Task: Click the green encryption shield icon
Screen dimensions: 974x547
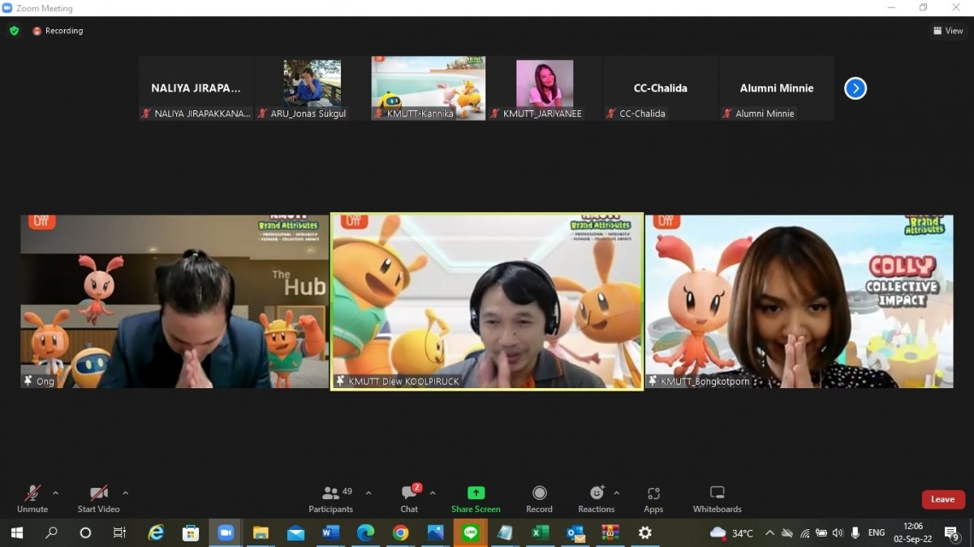Action: click(14, 31)
